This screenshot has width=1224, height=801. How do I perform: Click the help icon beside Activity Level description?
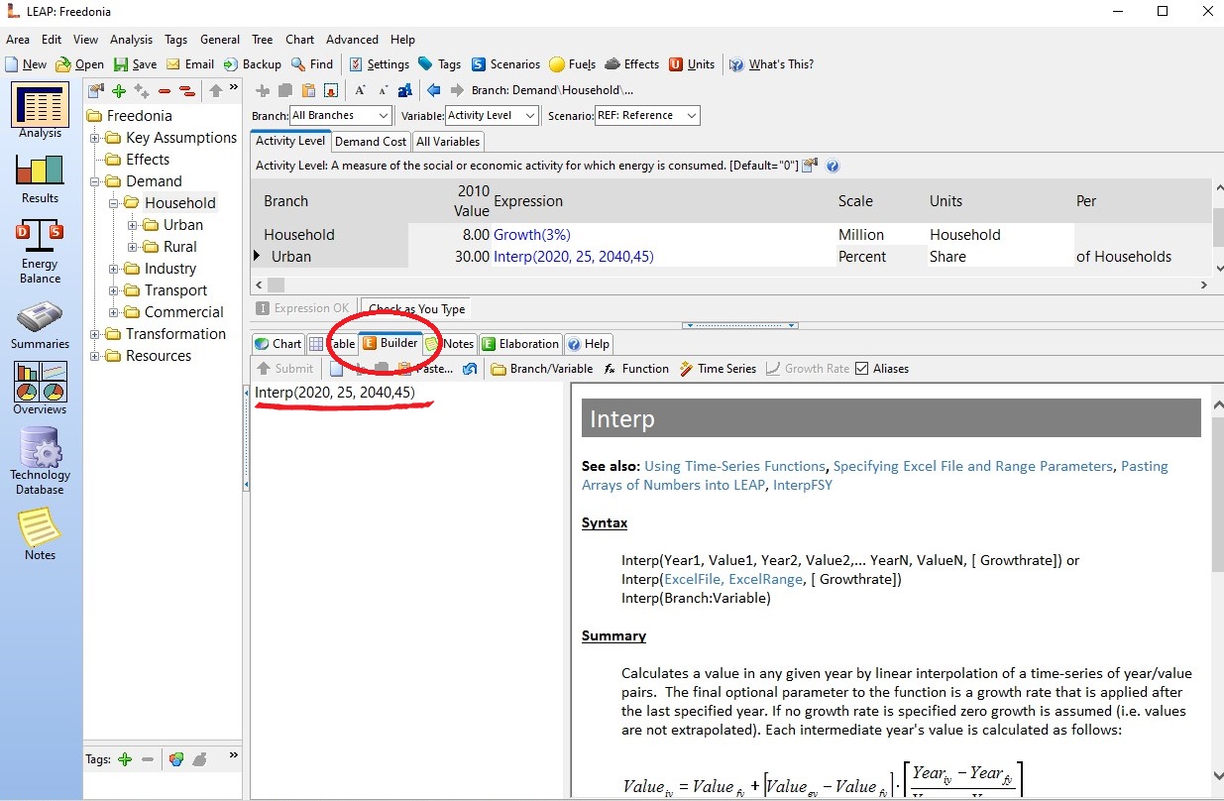click(x=833, y=166)
